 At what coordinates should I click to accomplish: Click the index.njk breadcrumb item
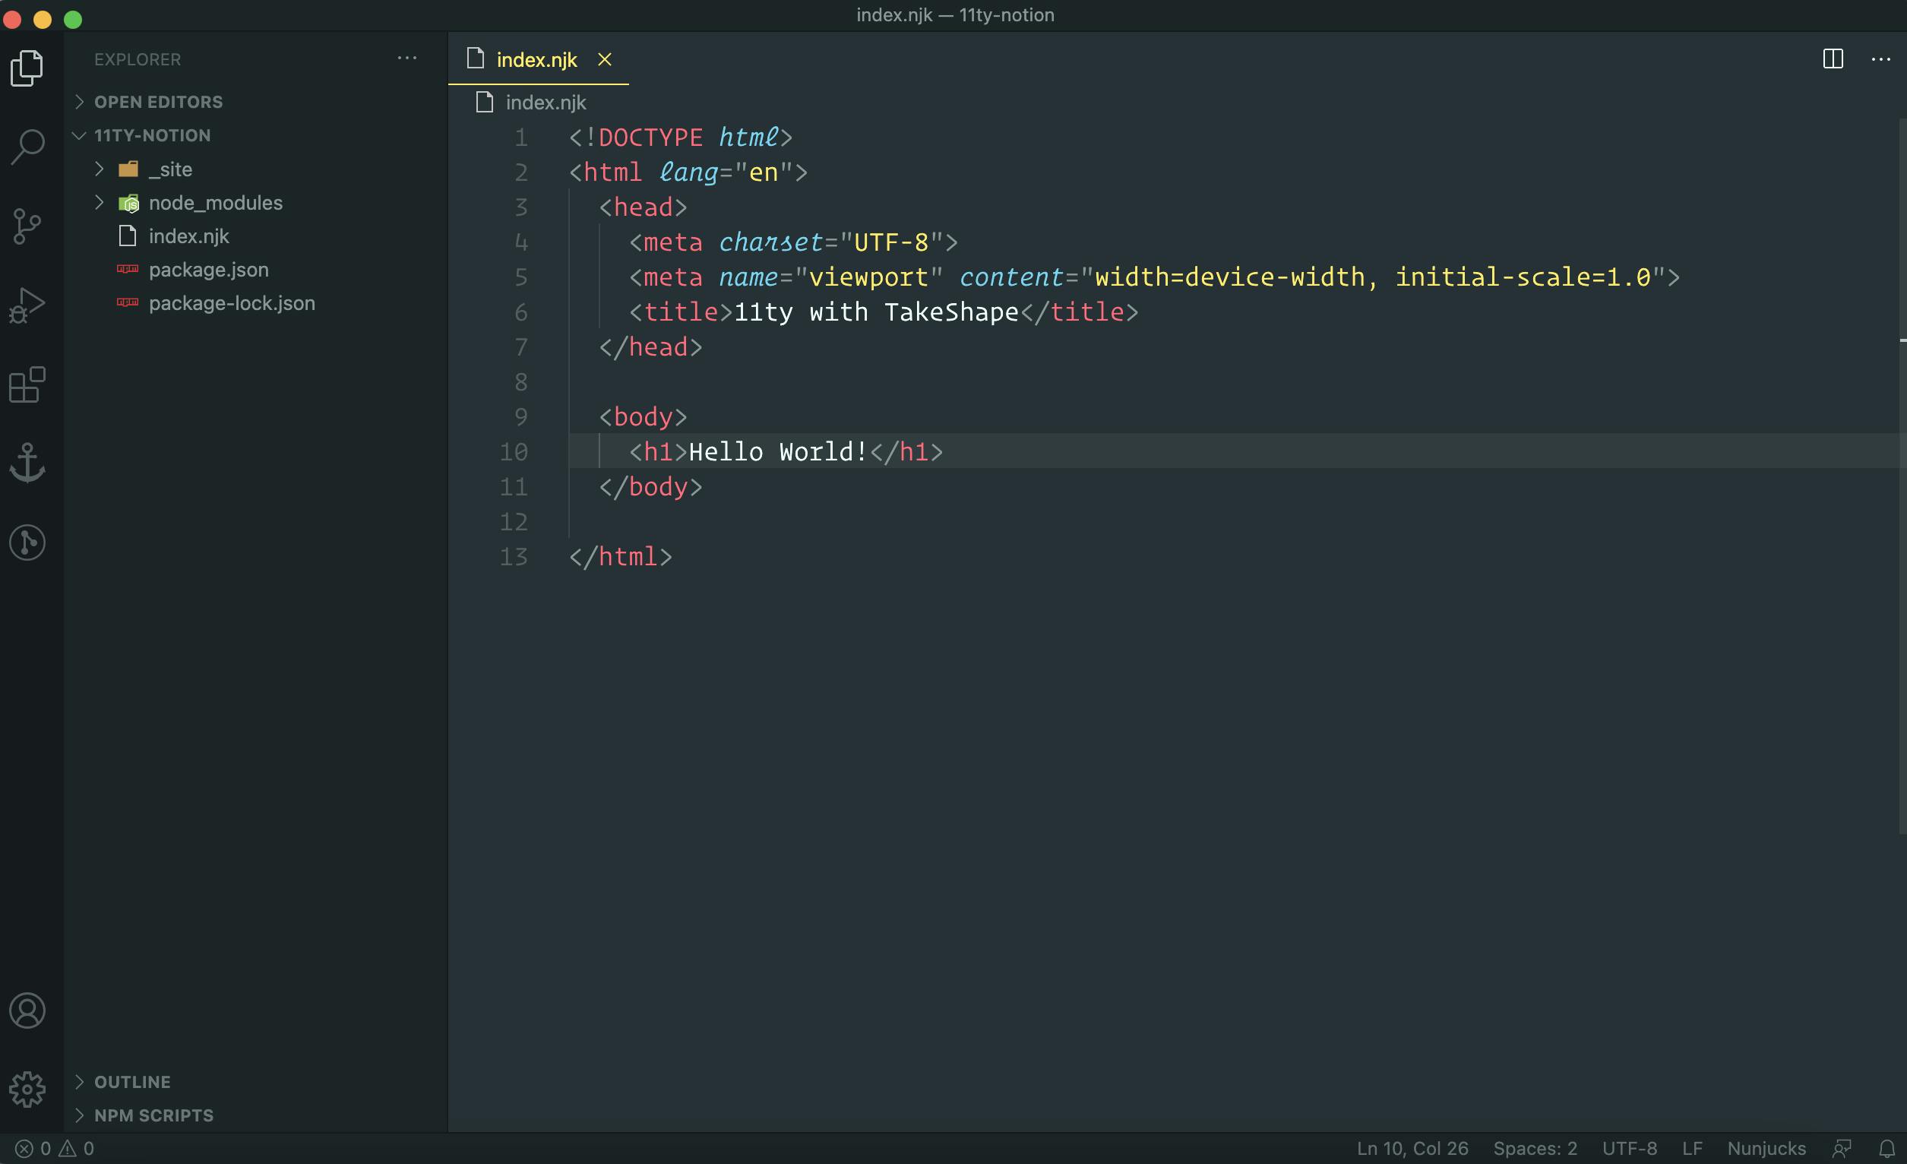coord(546,102)
